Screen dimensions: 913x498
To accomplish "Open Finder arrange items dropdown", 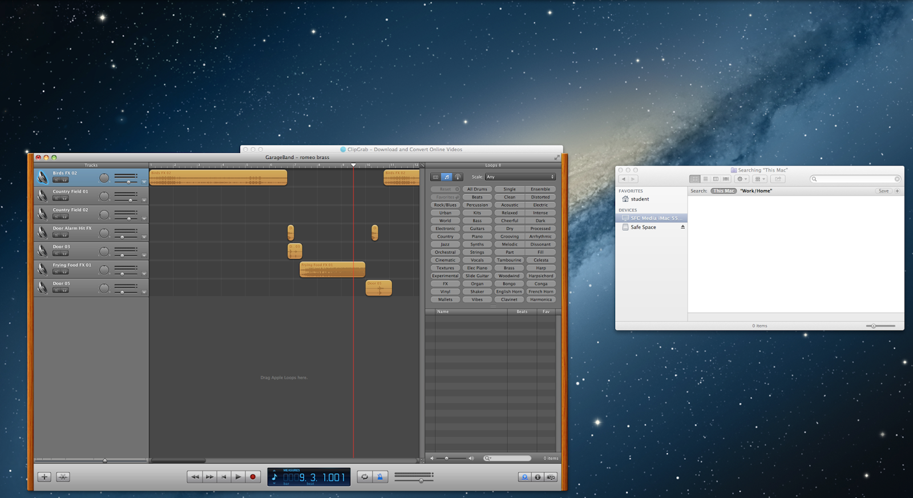I will tap(760, 179).
